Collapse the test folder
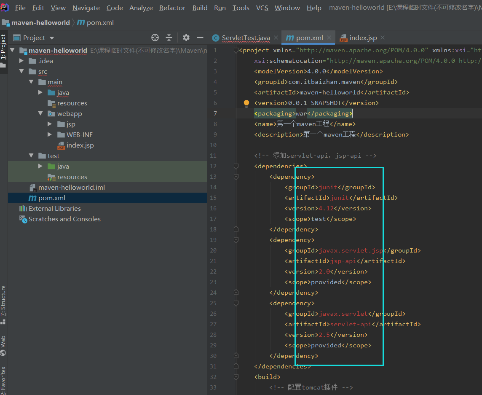The width and height of the screenshot is (482, 395). pyautogui.click(x=31, y=156)
